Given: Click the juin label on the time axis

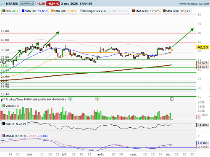Looking at the screenshot, I should point(29,154).
